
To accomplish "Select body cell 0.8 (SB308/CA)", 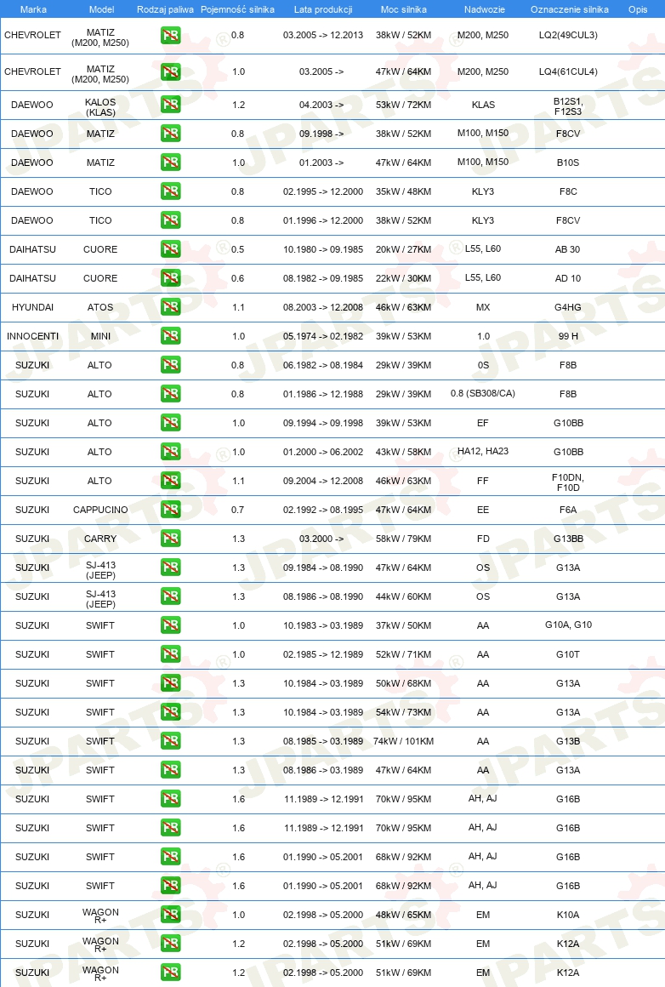I will click(x=482, y=393).
